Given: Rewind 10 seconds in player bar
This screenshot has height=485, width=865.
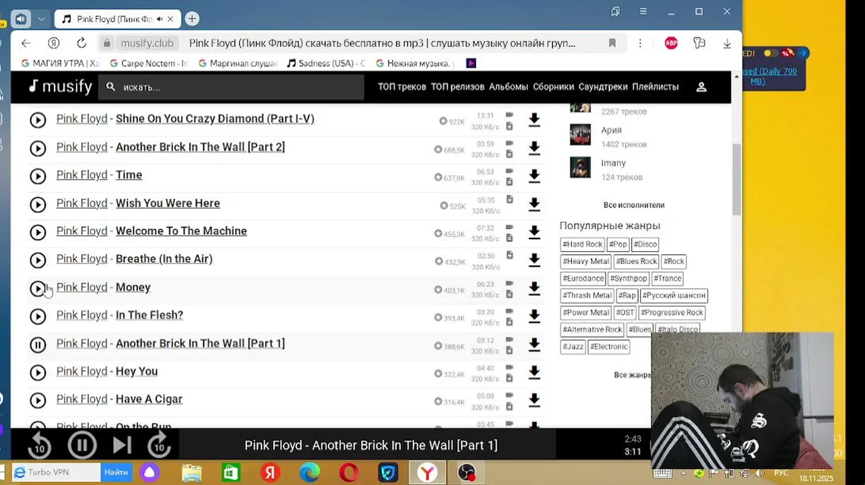Looking at the screenshot, I should coord(40,445).
